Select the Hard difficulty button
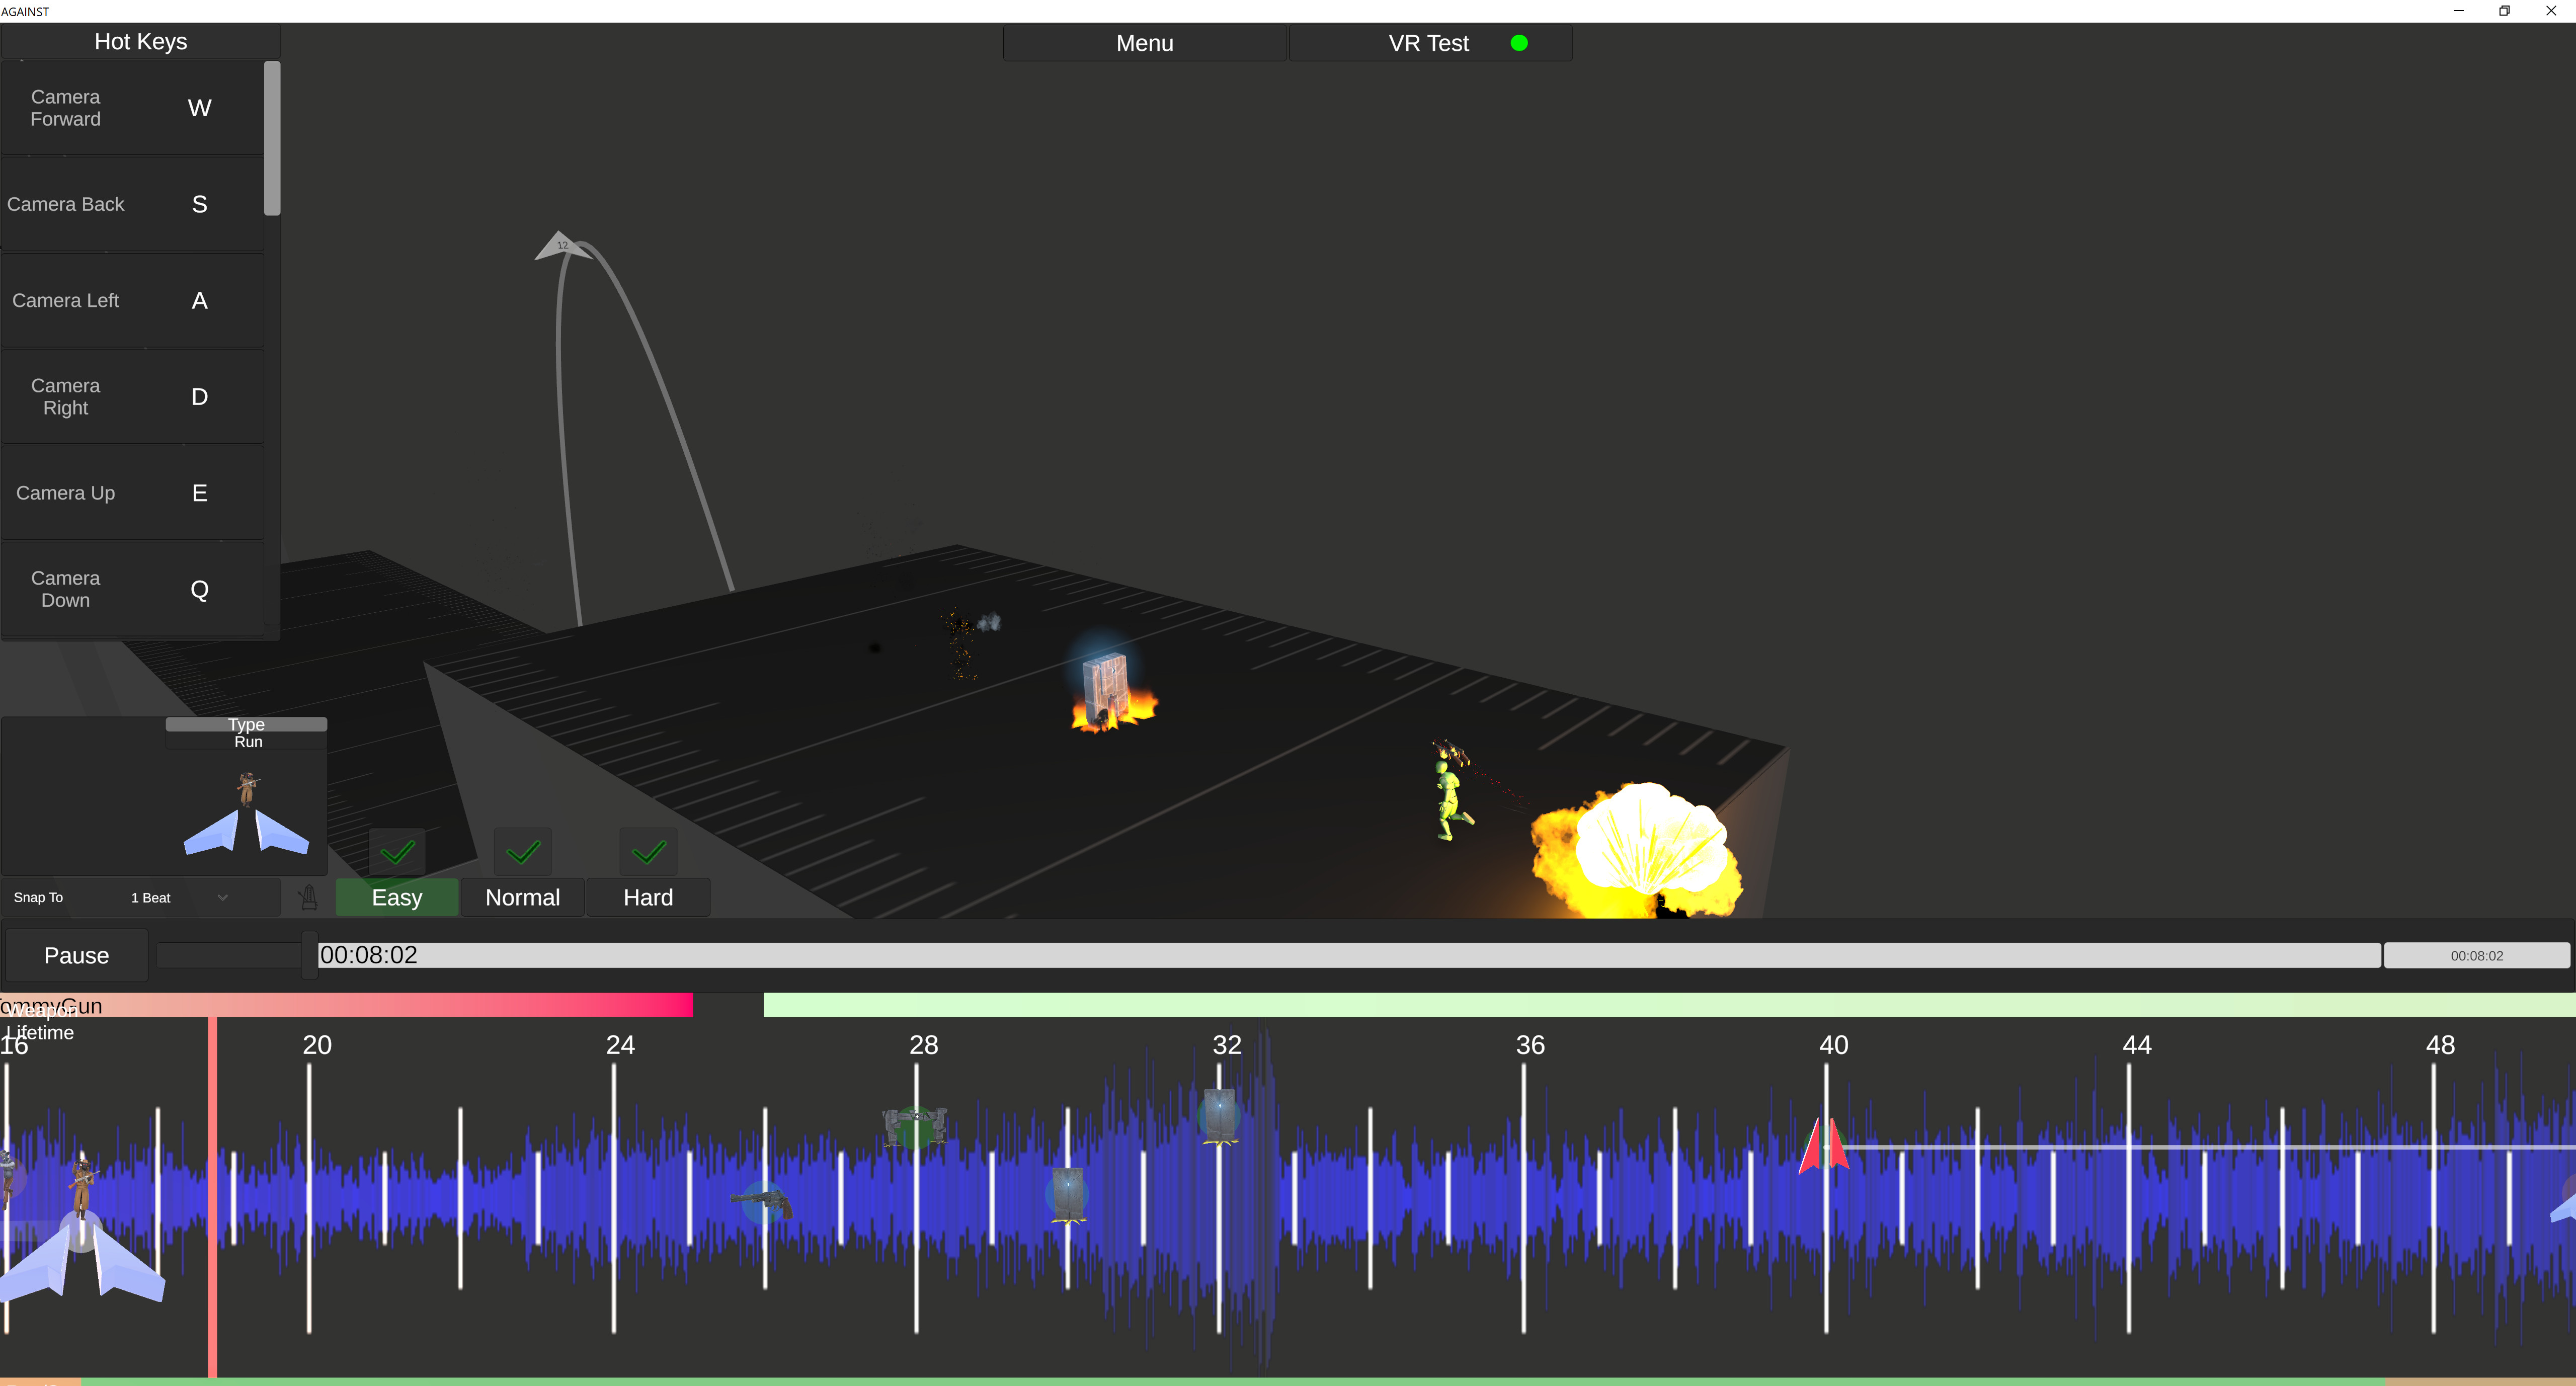The width and height of the screenshot is (2576, 1386). point(648,897)
